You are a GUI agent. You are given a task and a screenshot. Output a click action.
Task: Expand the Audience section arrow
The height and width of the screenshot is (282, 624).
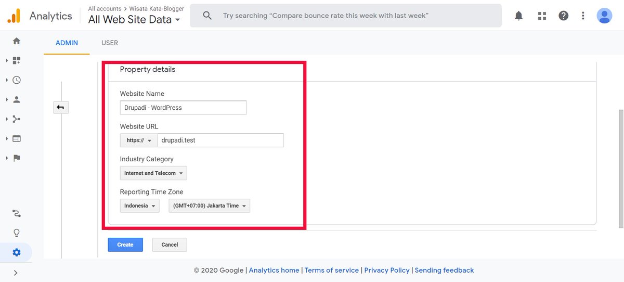click(x=7, y=99)
